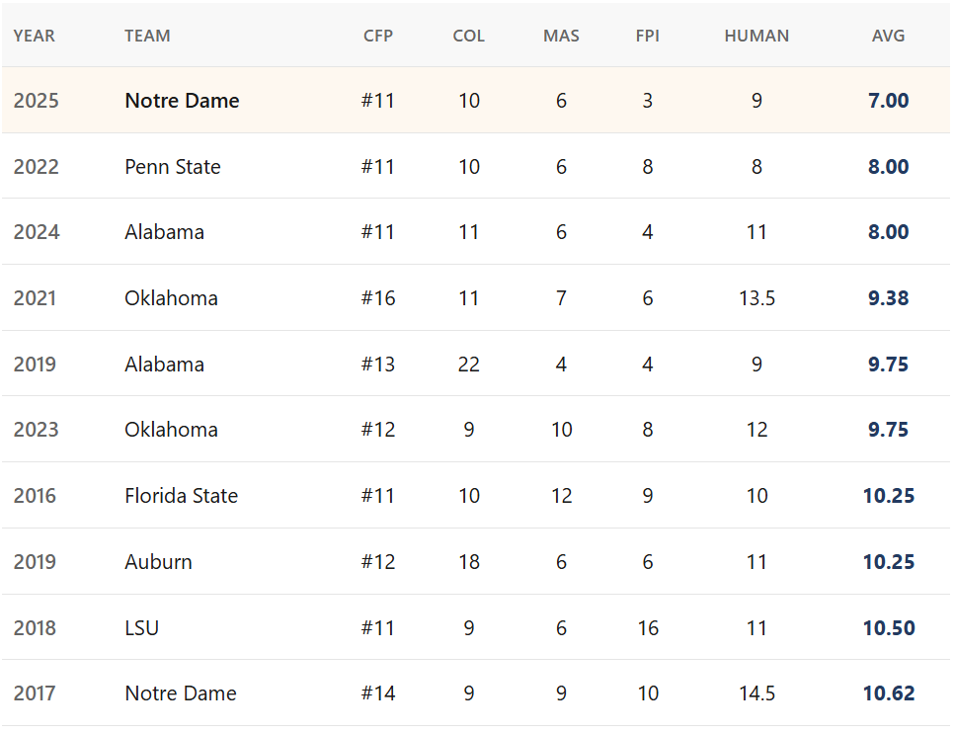Click the FPI column header

click(648, 36)
